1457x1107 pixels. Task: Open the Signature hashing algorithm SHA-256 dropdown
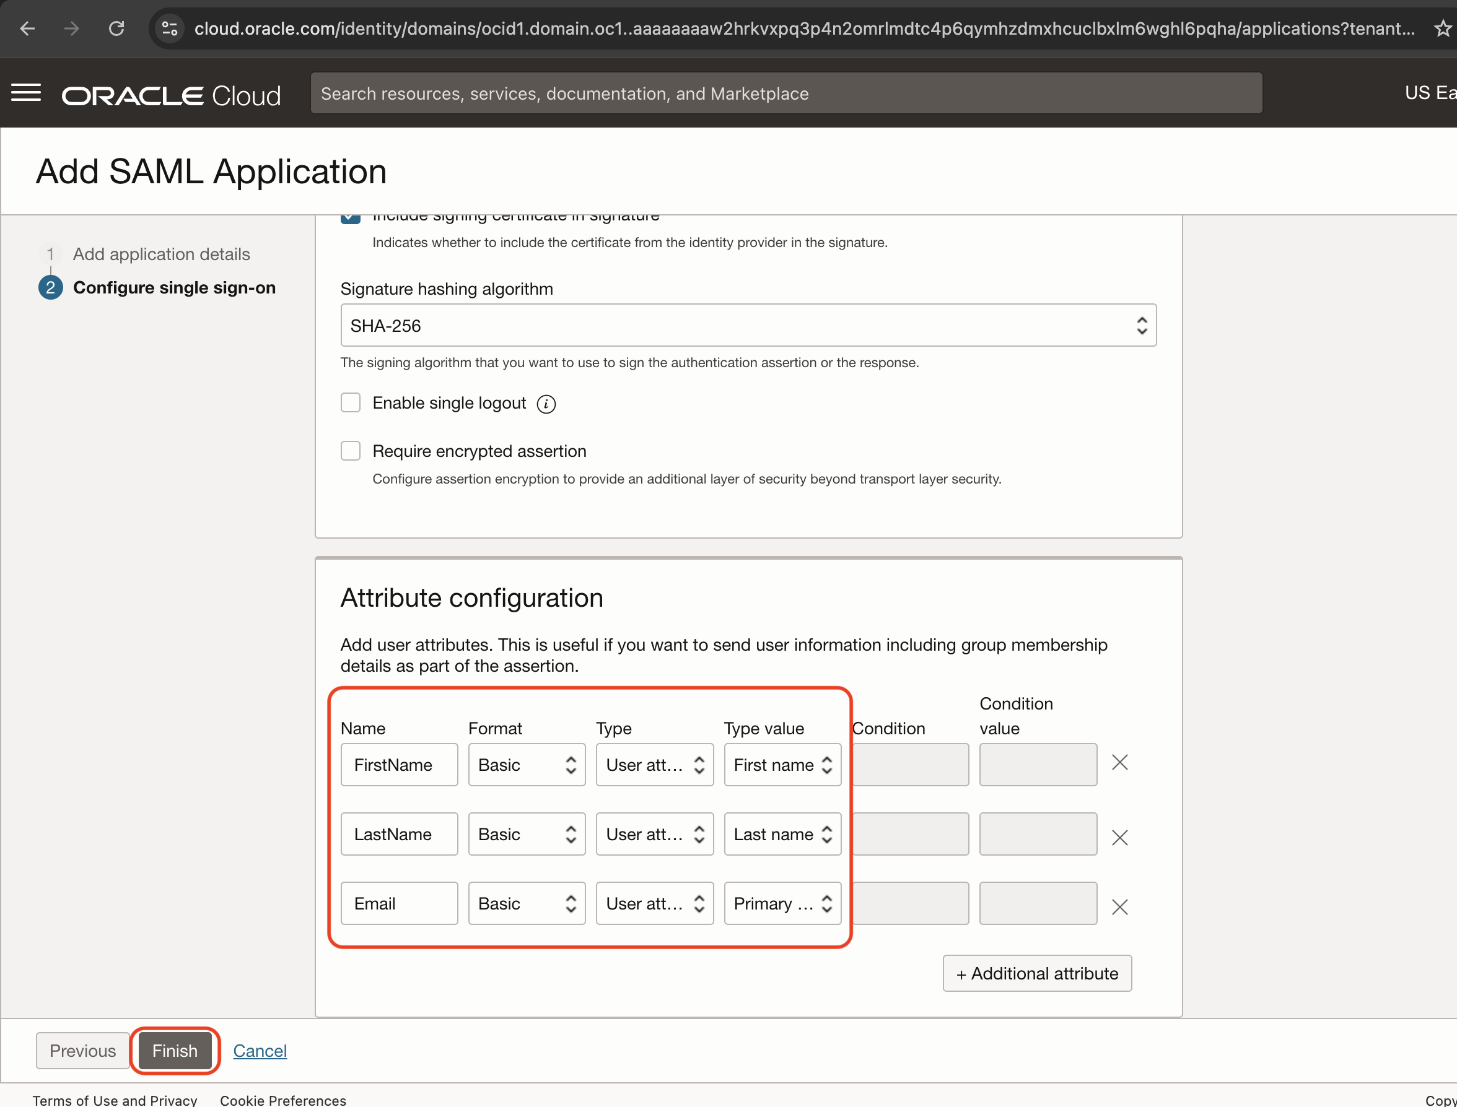[x=748, y=326]
